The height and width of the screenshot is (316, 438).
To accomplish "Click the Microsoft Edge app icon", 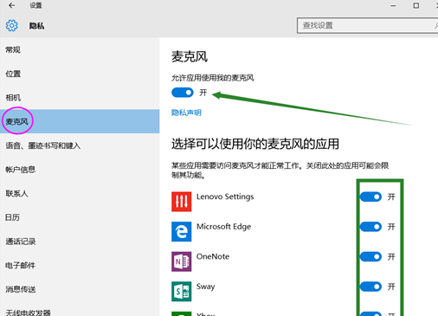I will [182, 231].
